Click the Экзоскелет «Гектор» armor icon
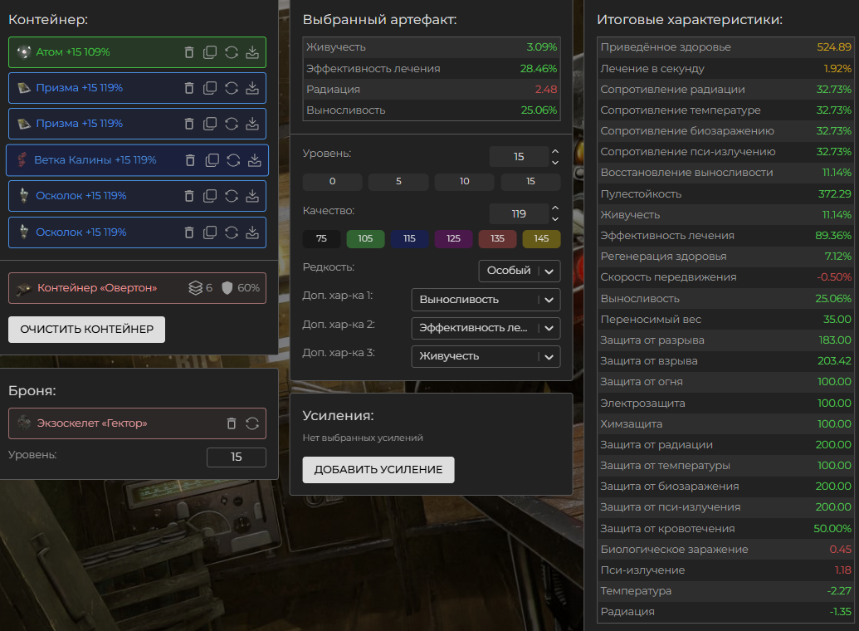This screenshot has height=631, width=859. point(23,423)
